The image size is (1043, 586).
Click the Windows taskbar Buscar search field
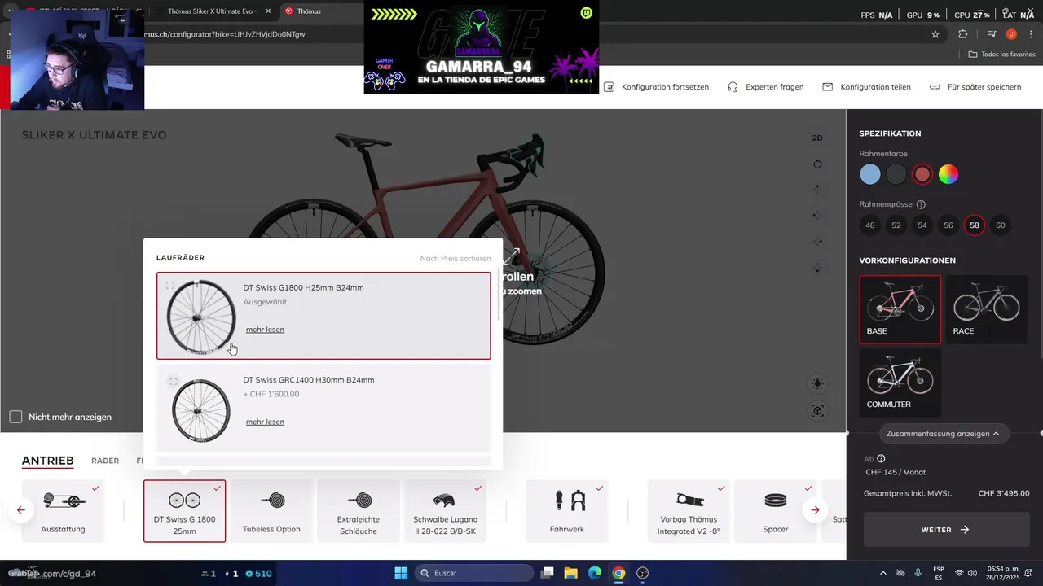coord(475,573)
